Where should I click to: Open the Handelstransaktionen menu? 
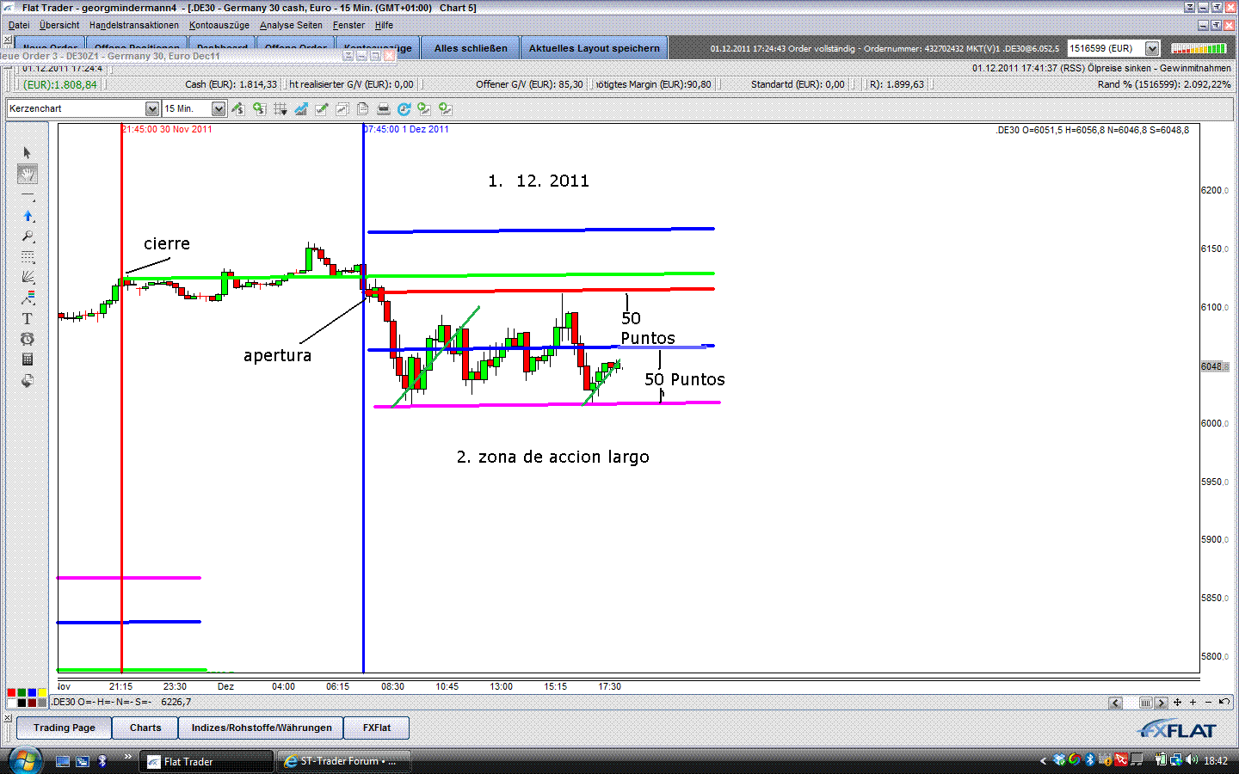pyautogui.click(x=134, y=25)
